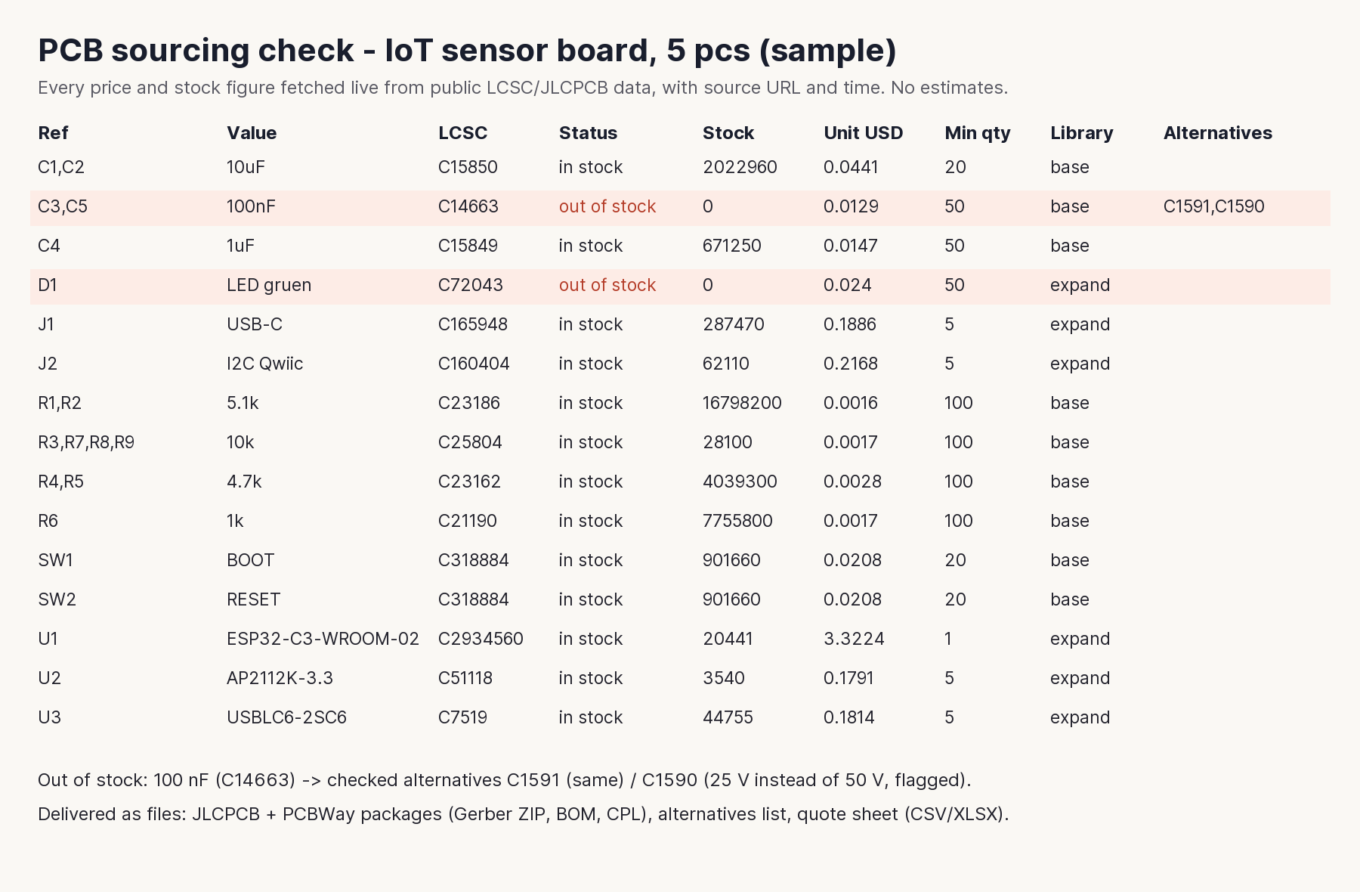1360x892 pixels.
Task: Click part number C2934560
Action: pos(481,639)
